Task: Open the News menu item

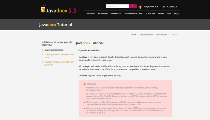Action: 161,13
